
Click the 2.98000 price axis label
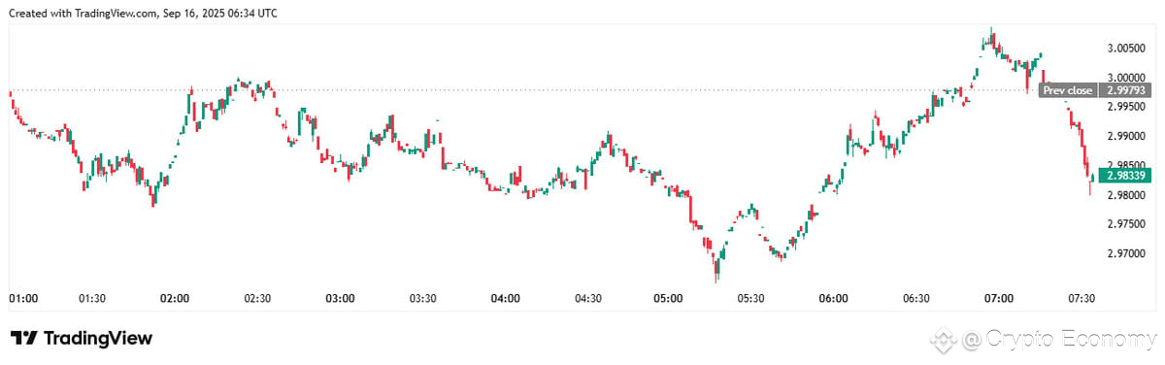click(x=1126, y=195)
